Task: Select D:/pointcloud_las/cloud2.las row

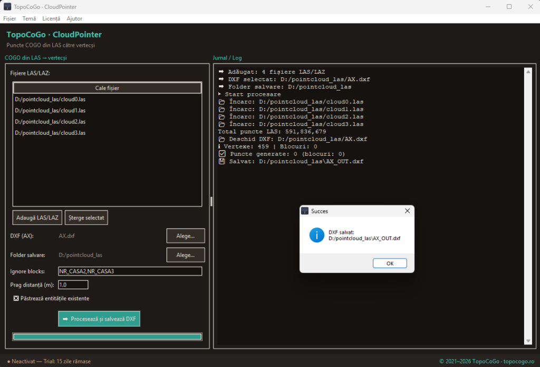Action: click(107, 122)
